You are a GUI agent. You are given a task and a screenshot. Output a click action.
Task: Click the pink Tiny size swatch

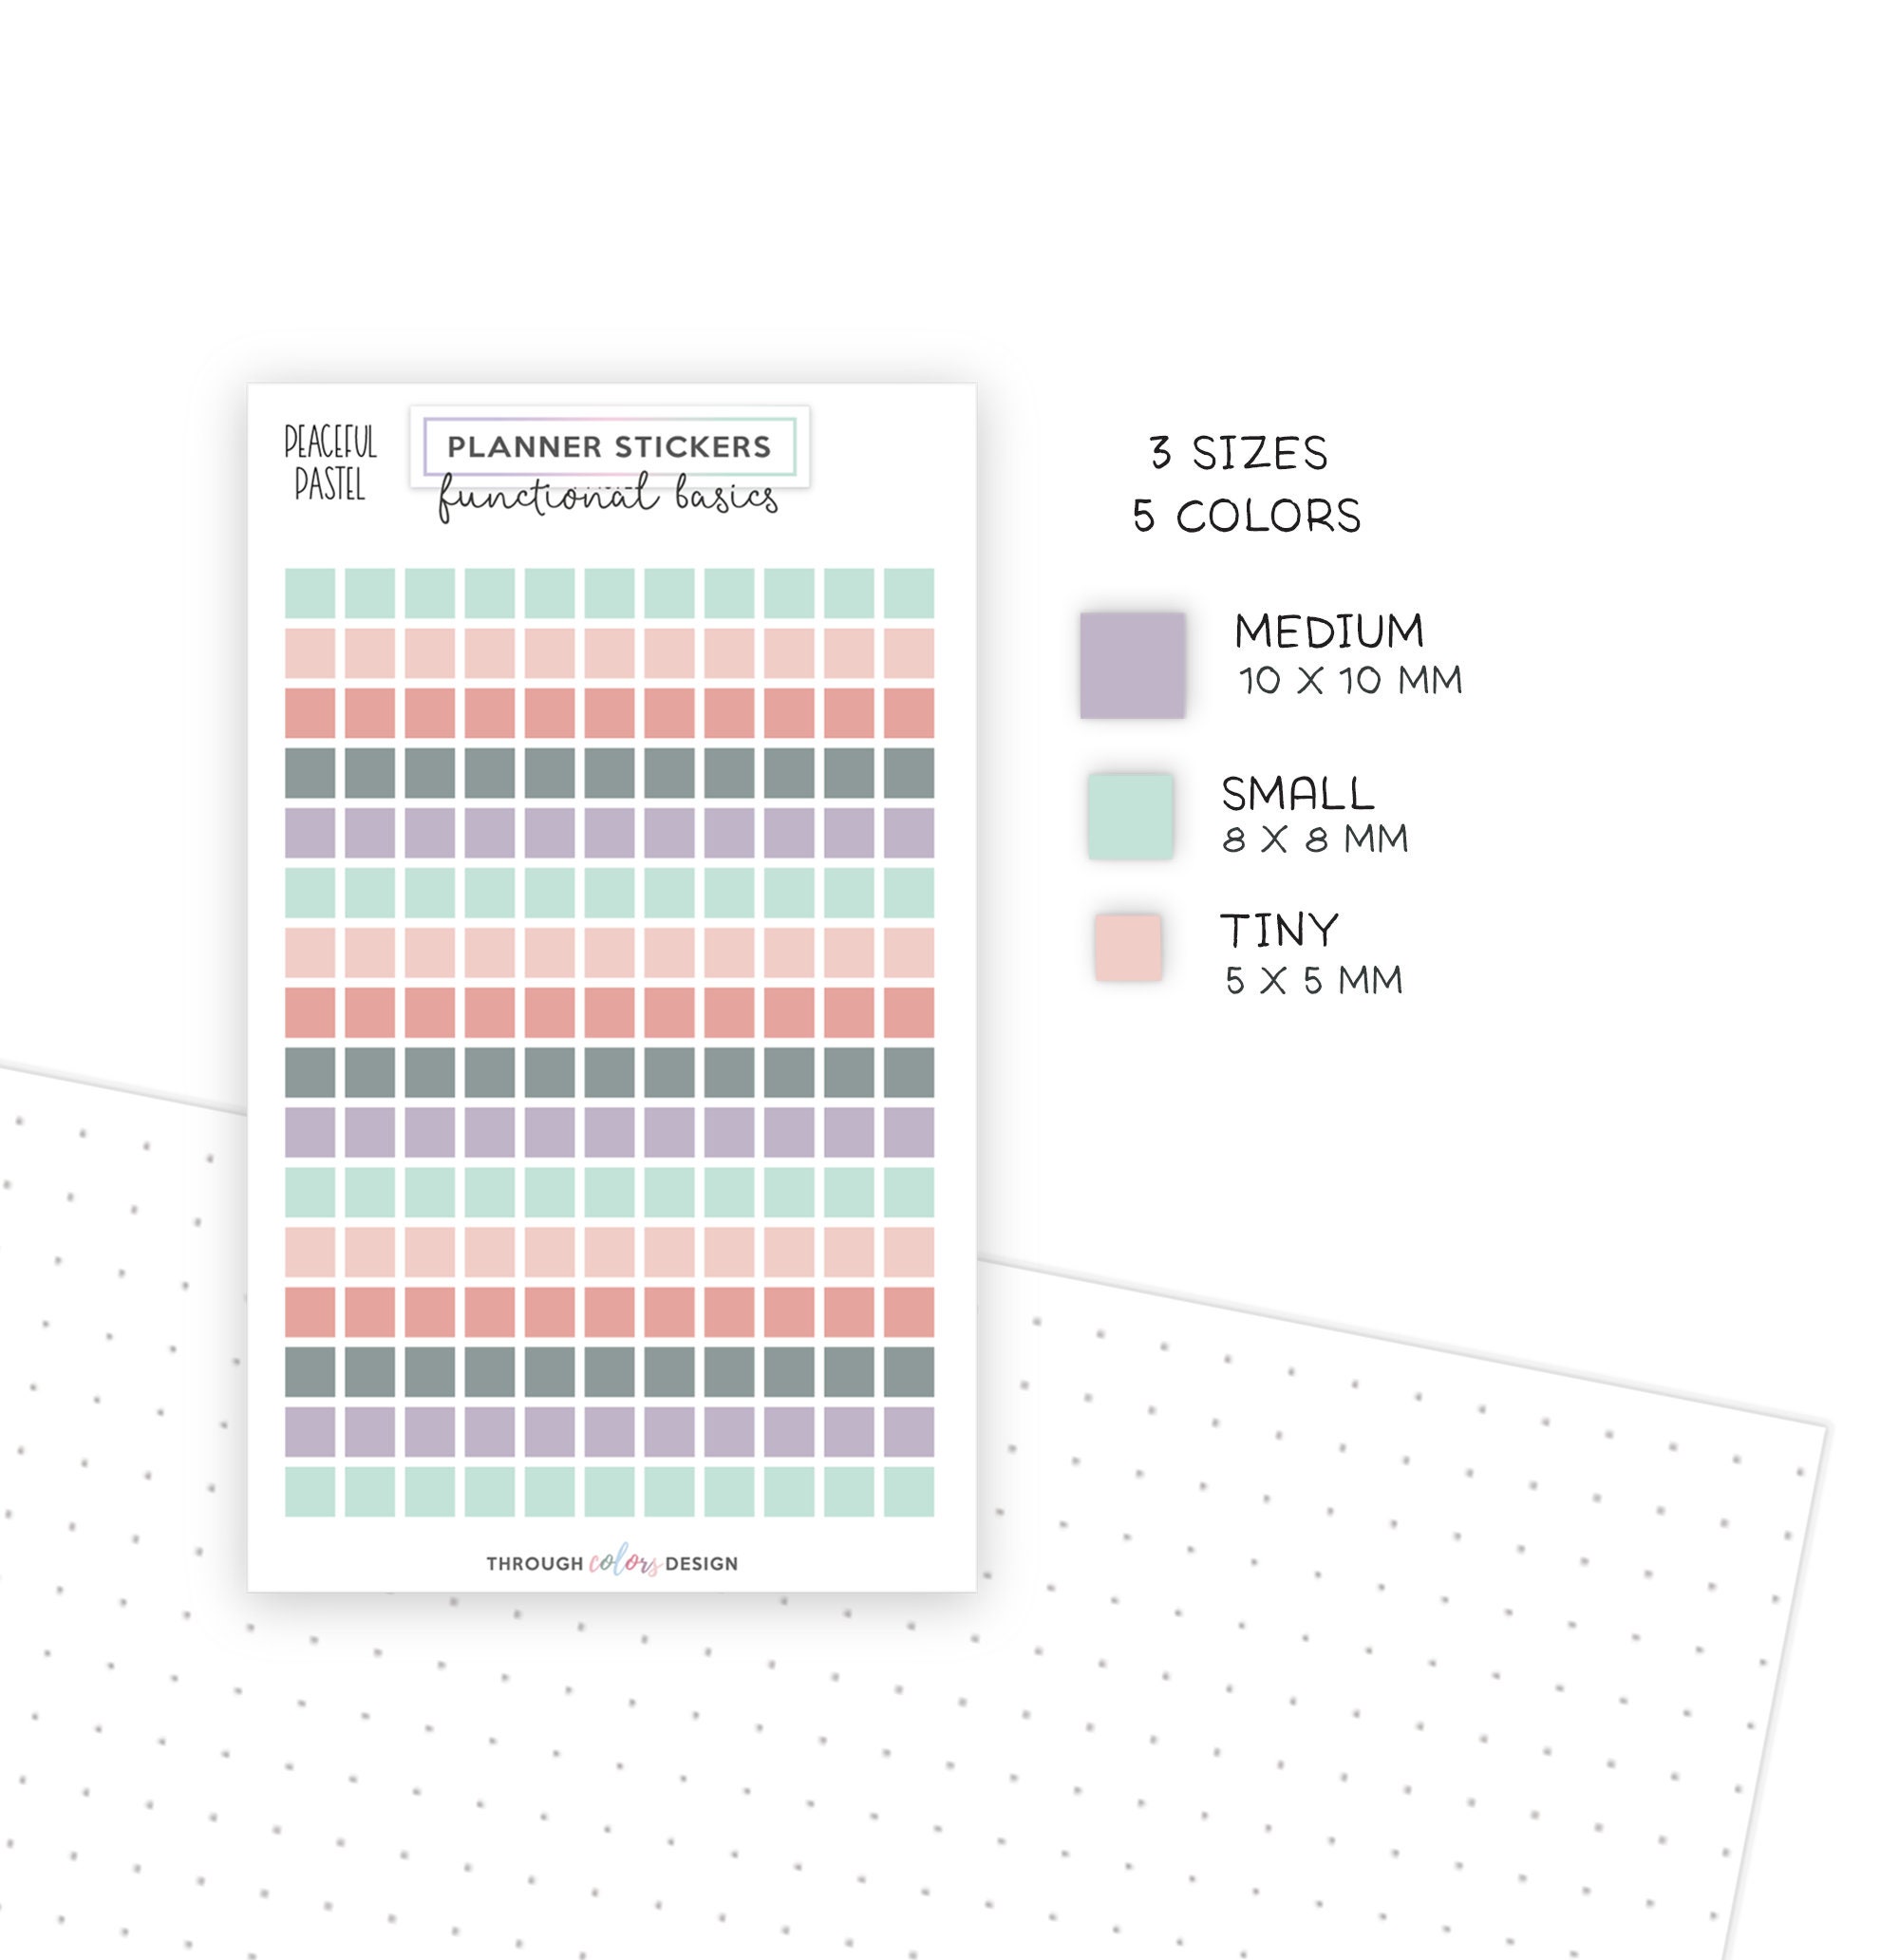(1128, 947)
